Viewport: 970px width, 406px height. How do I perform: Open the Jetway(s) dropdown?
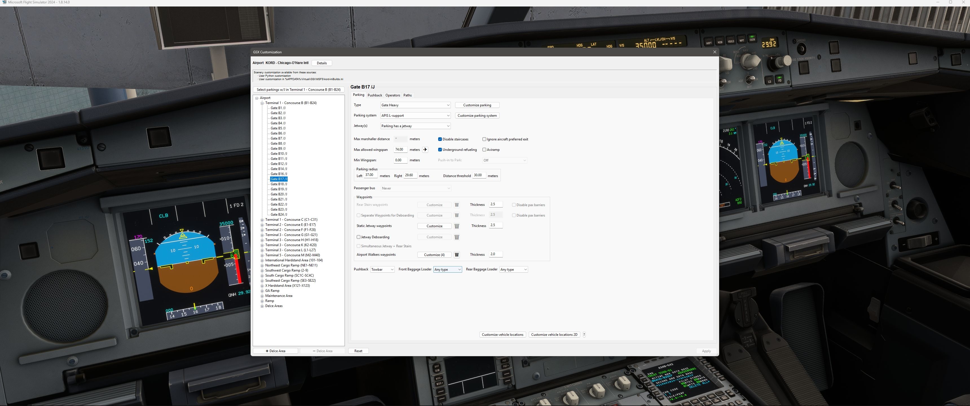coord(415,126)
